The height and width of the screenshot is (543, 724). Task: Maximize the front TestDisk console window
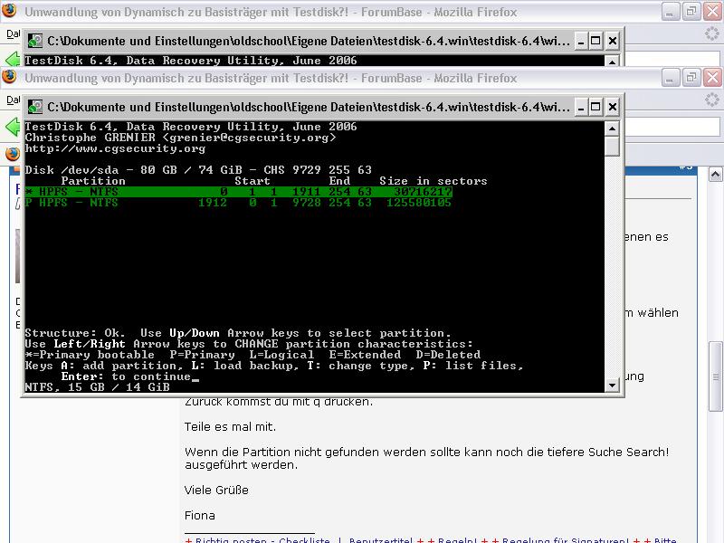595,107
